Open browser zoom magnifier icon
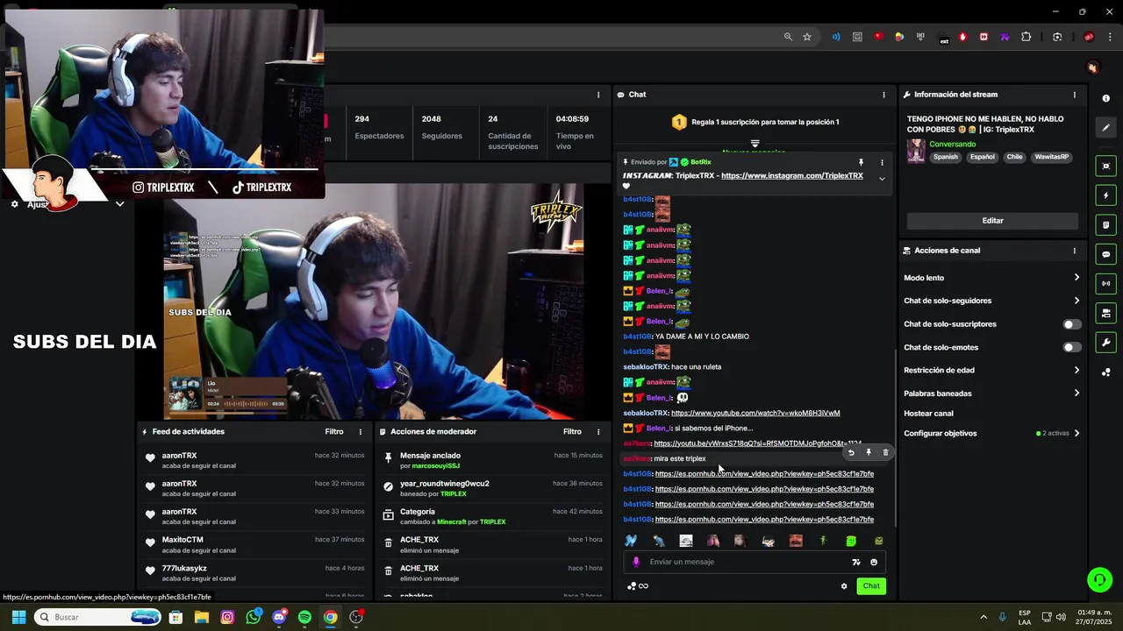This screenshot has width=1123, height=631. [x=788, y=37]
